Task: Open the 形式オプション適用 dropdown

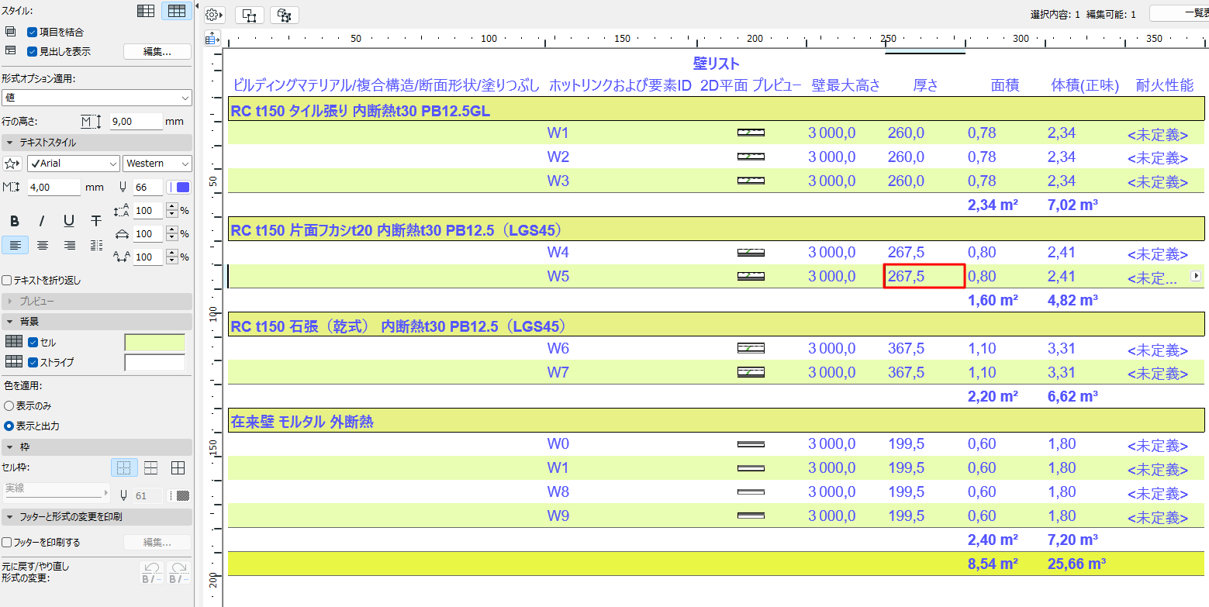Action: pos(96,96)
